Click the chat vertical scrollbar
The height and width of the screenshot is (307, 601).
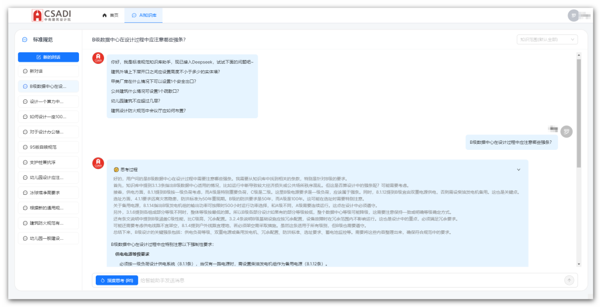click(x=579, y=113)
